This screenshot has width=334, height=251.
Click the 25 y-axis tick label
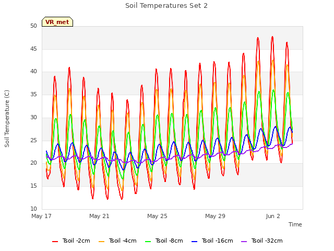(33, 141)
